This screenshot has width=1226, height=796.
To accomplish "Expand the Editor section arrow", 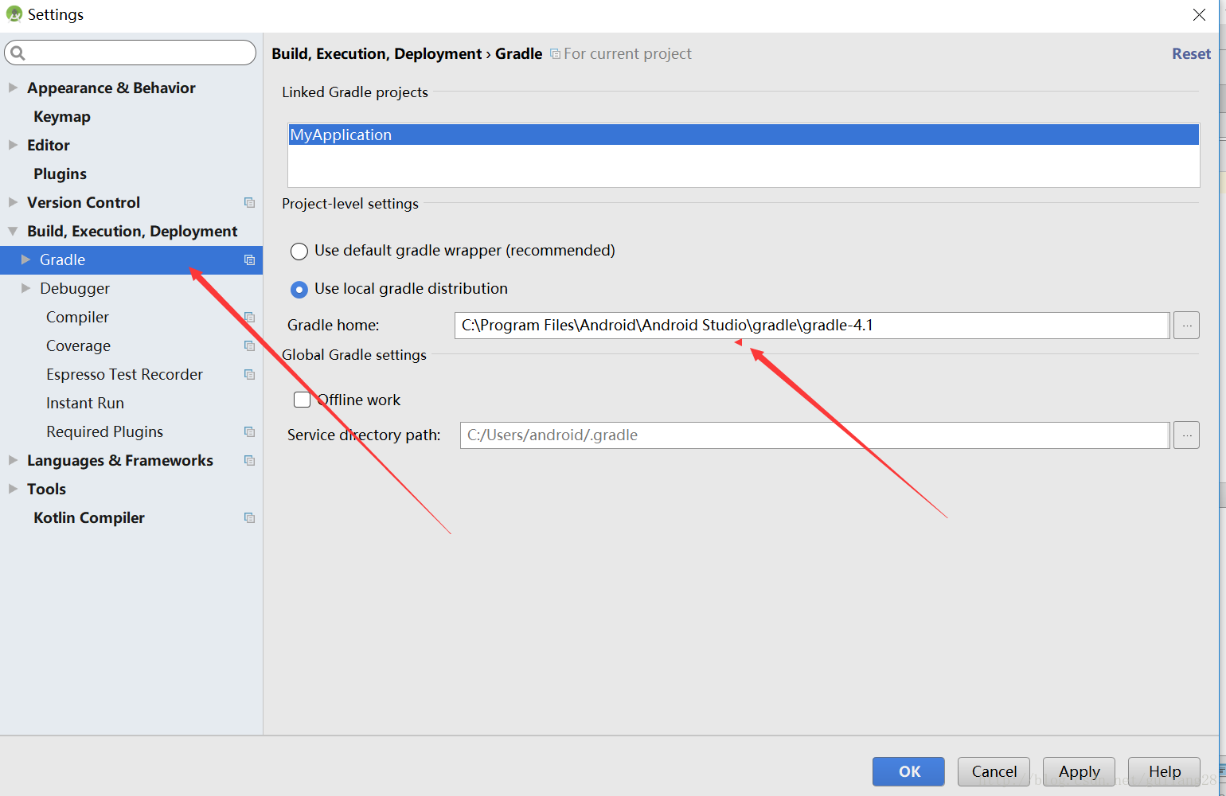I will pyautogui.click(x=13, y=145).
